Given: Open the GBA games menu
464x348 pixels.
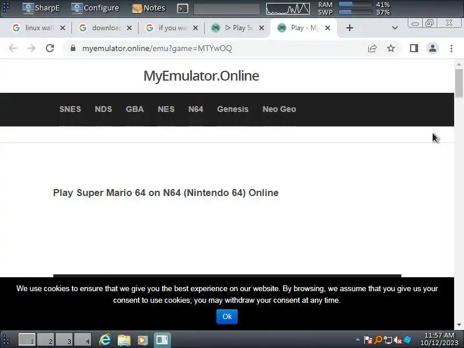Looking at the screenshot, I should coord(135,109).
